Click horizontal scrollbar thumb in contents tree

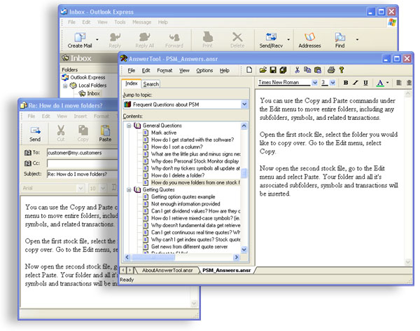[x=153, y=257]
